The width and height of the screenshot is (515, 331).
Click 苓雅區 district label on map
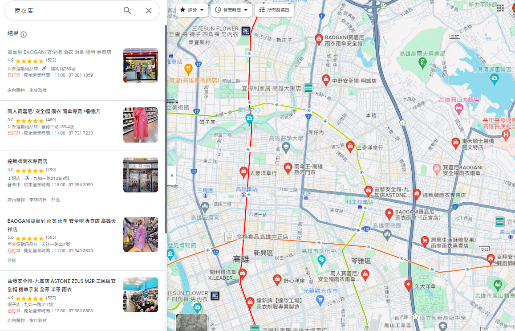pyautogui.click(x=361, y=261)
